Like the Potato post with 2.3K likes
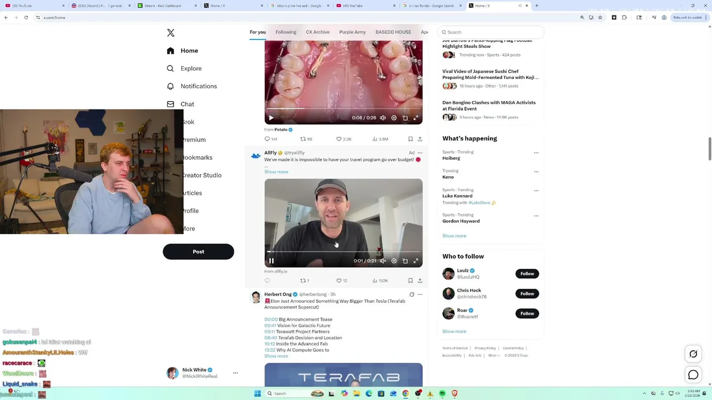This screenshot has height=400, width=712. click(x=344, y=139)
